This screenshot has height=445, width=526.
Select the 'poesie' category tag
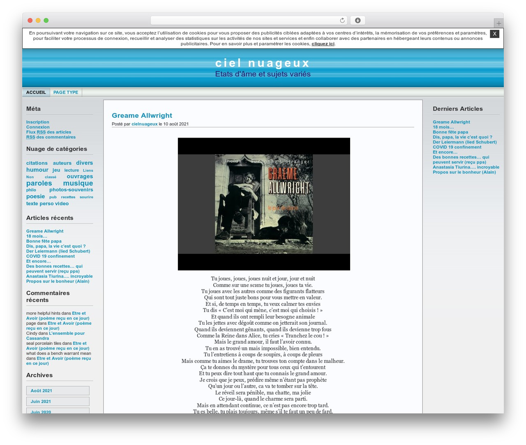pyautogui.click(x=35, y=196)
